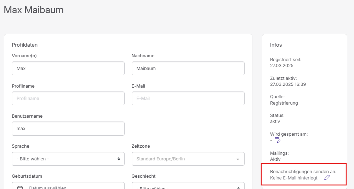Click calendar icon in Geburtsdatum field
The width and height of the screenshot is (354, 189).
point(20,188)
